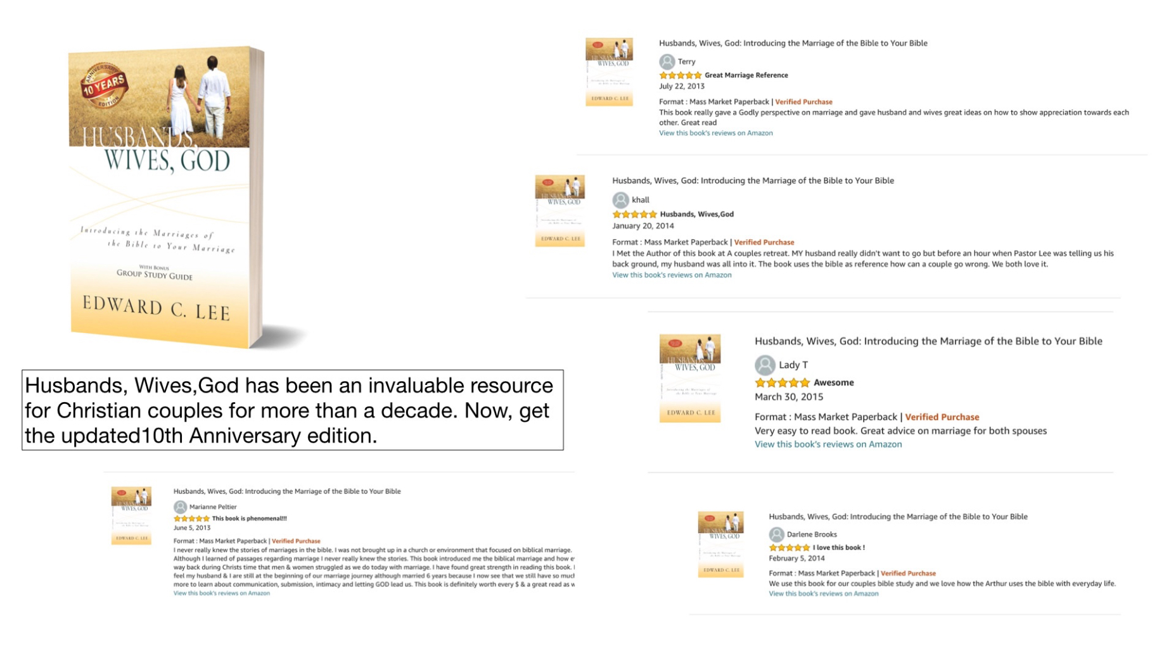Viewport: 1176px width, 661px height.
Task: Select the book thumbnail beside Darlene Brooks' review
Action: (x=720, y=545)
